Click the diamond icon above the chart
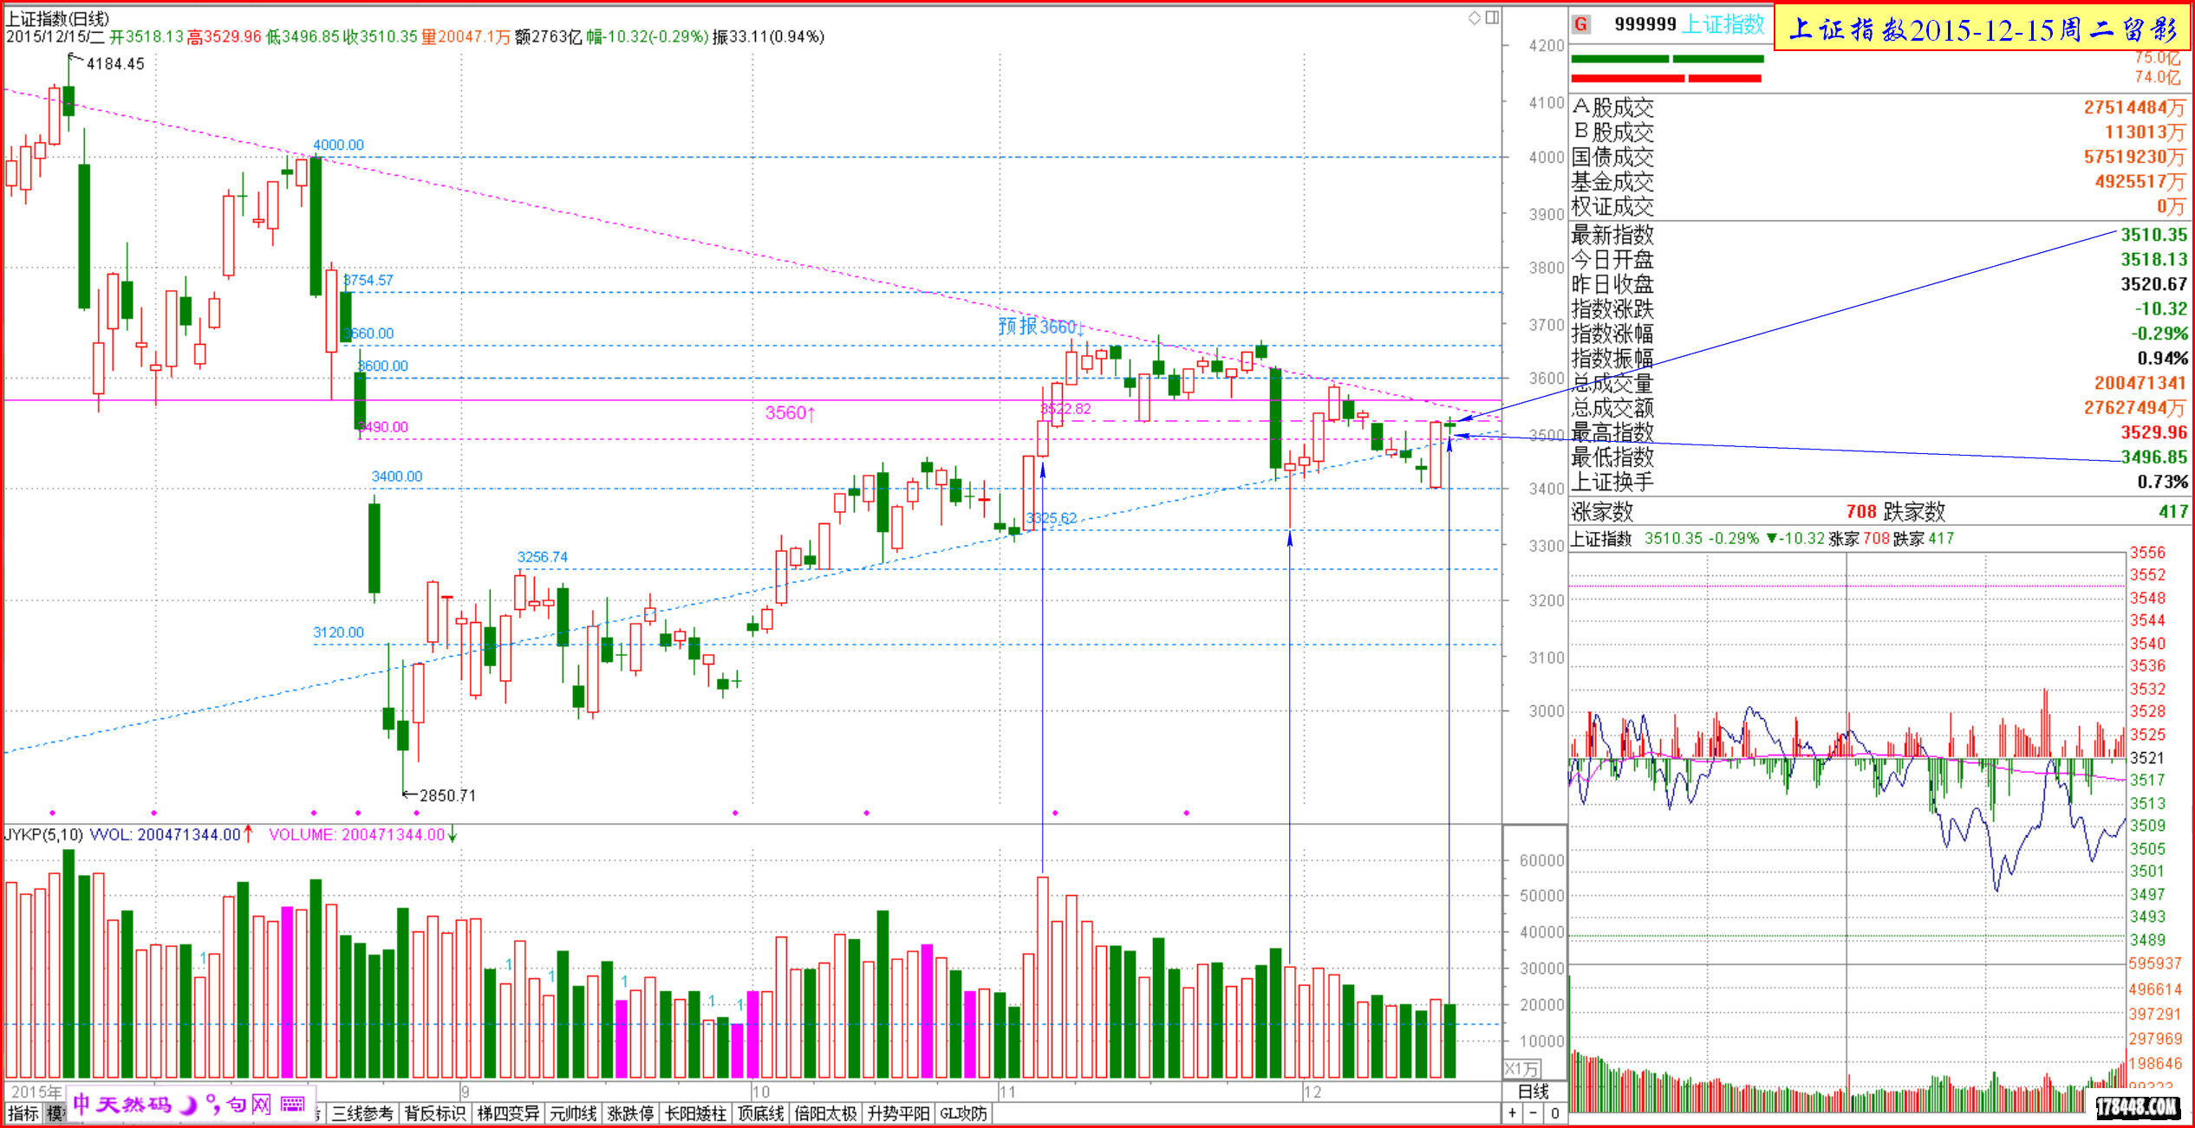This screenshot has width=2195, height=1128. 1475,17
